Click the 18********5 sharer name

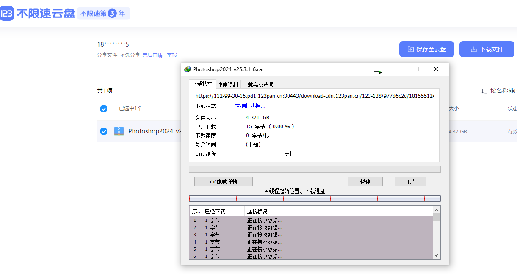click(113, 44)
